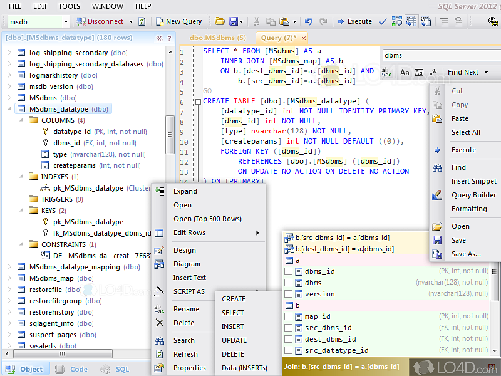Click the checkmark parse icon beside Execute
Image resolution: width=501 pixels, height=376 pixels.
point(382,21)
